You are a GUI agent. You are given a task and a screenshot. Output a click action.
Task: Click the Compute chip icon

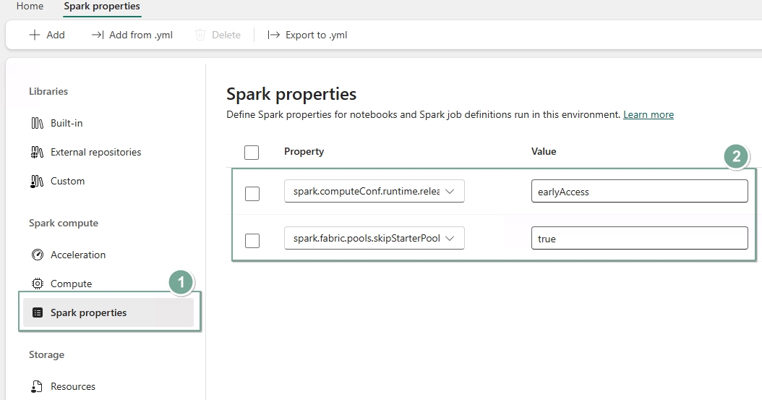point(38,284)
